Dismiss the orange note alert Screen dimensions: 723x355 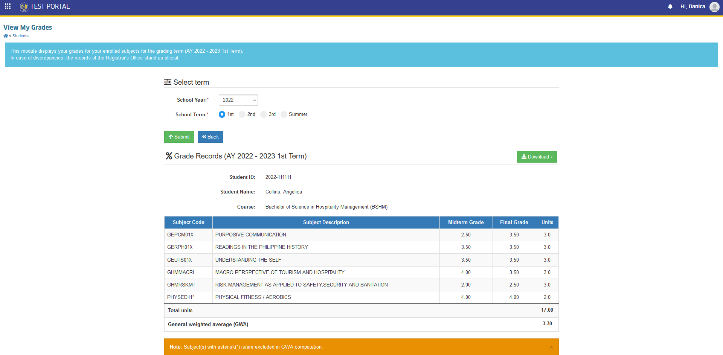(551, 347)
